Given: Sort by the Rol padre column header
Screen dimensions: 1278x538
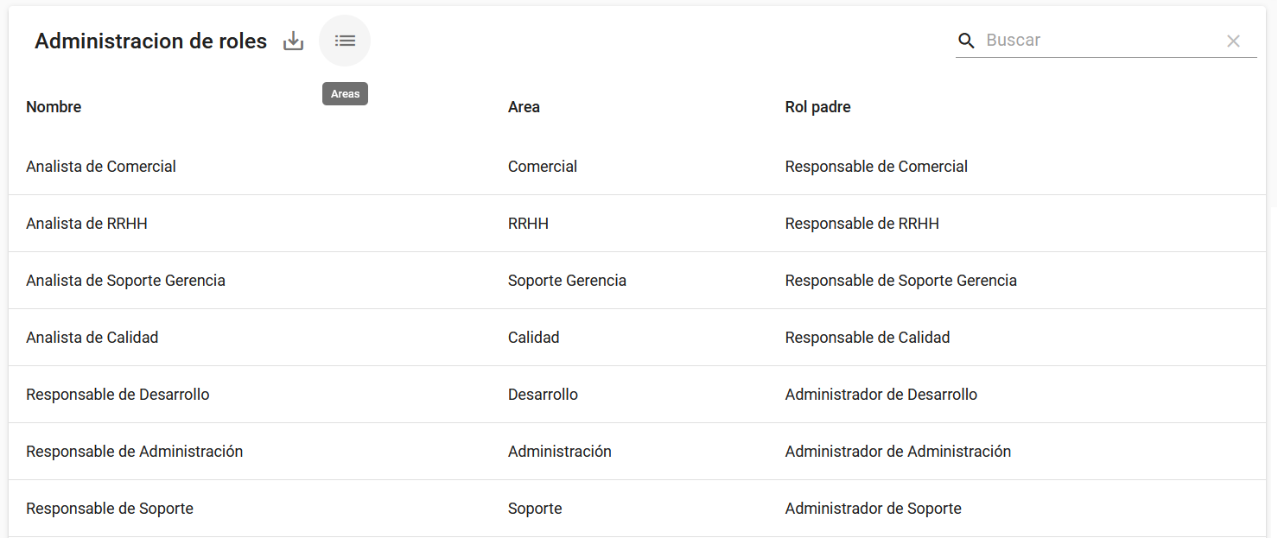Looking at the screenshot, I should (817, 107).
